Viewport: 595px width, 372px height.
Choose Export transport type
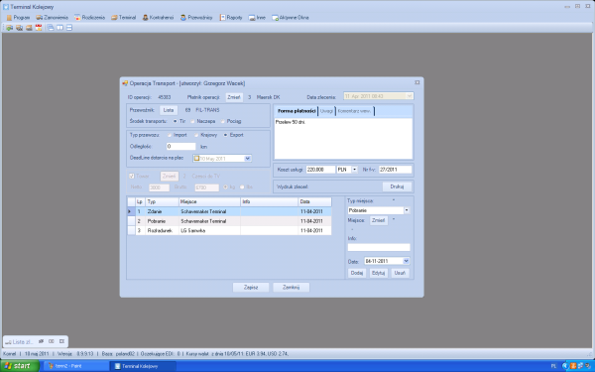coord(225,135)
